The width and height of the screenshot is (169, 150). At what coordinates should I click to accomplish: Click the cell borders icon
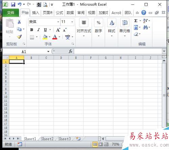[32, 37]
